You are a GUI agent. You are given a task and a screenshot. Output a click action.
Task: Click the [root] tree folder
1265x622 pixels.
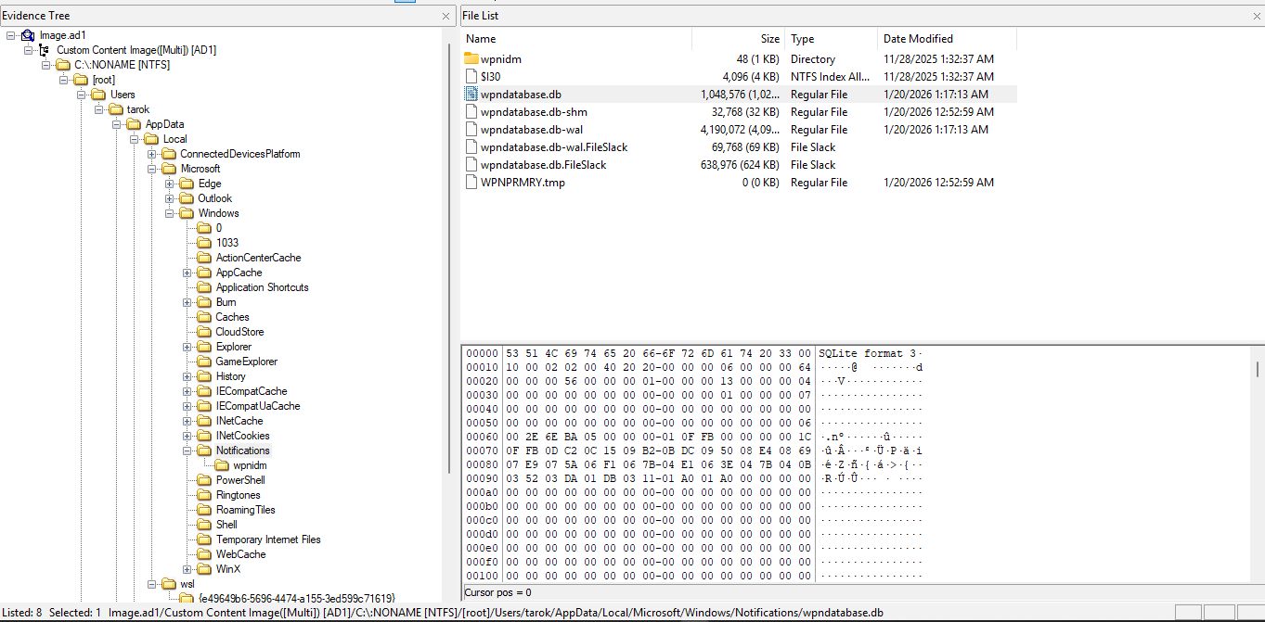pos(103,80)
